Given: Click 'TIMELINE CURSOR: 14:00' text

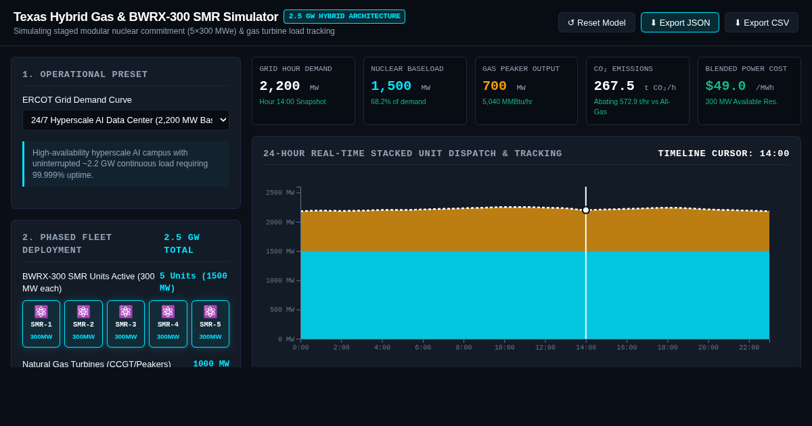Looking at the screenshot, I should [x=723, y=153].
